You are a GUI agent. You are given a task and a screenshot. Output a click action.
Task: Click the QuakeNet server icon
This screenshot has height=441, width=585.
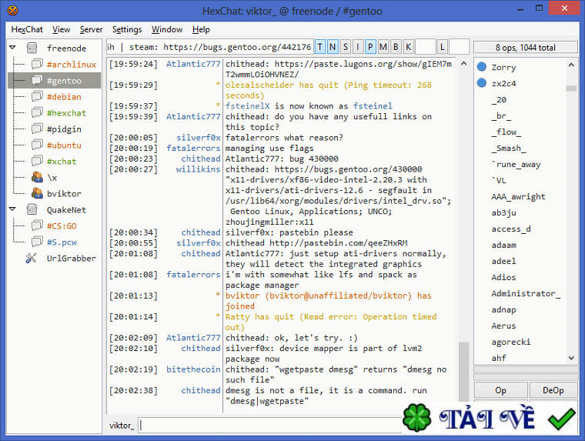32,209
